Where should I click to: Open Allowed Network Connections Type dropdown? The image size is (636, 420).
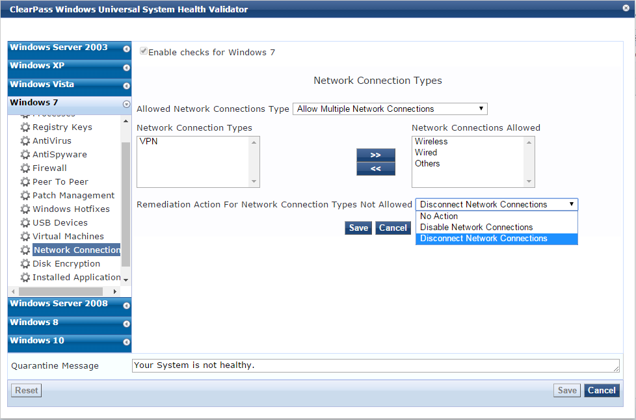390,109
